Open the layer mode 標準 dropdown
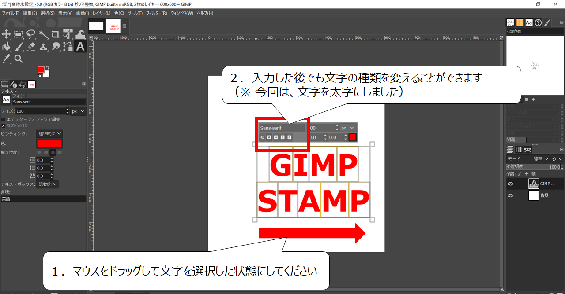 [x=528, y=159]
